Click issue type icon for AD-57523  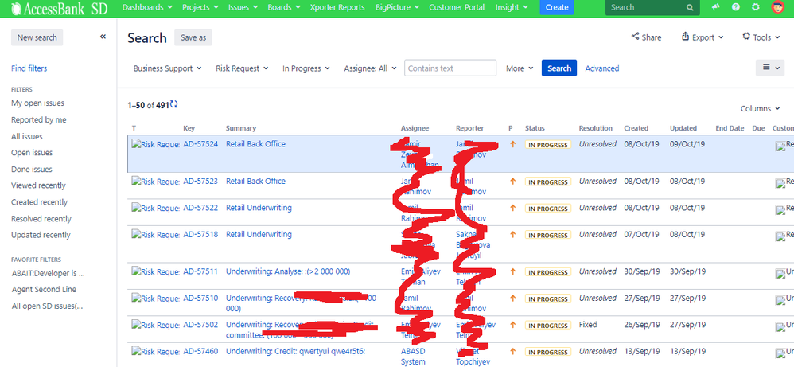pyautogui.click(x=155, y=182)
